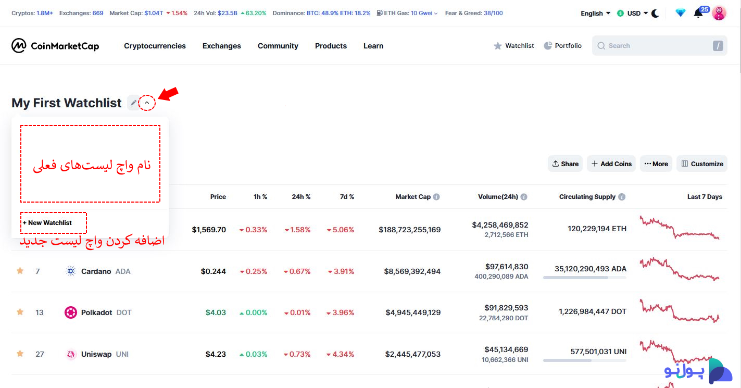Click the Last 7 Days column header
This screenshot has width=741, height=388.
point(705,197)
